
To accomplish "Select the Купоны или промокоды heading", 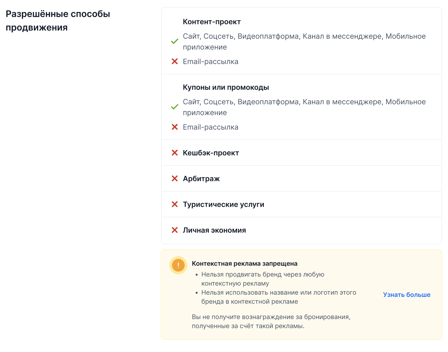I will (226, 87).
